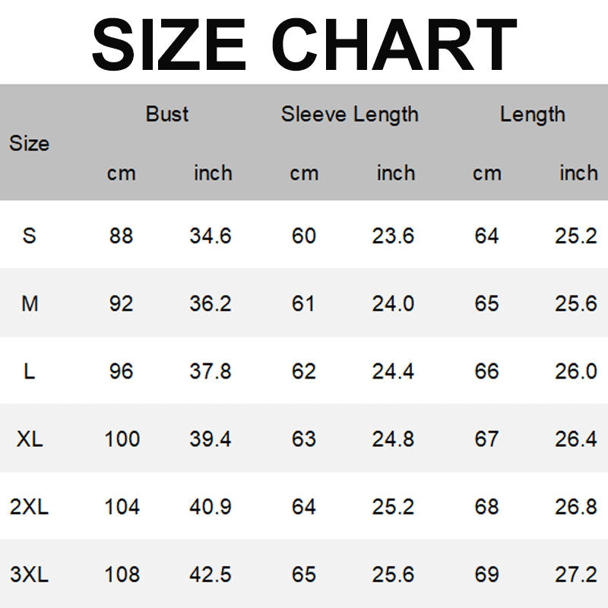The height and width of the screenshot is (608, 608).
Task: Click the L size row label
Action: 30,371
